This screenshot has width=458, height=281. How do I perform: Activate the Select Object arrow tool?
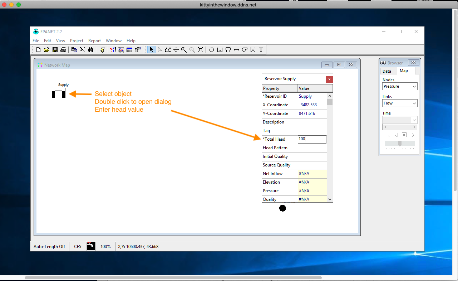(151, 50)
